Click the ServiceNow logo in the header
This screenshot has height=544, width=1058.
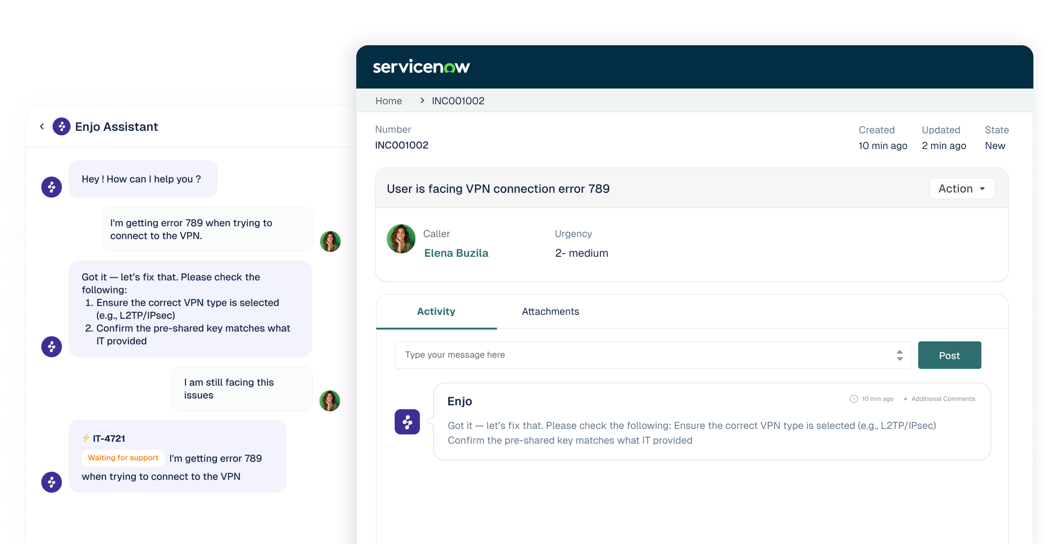coord(421,66)
